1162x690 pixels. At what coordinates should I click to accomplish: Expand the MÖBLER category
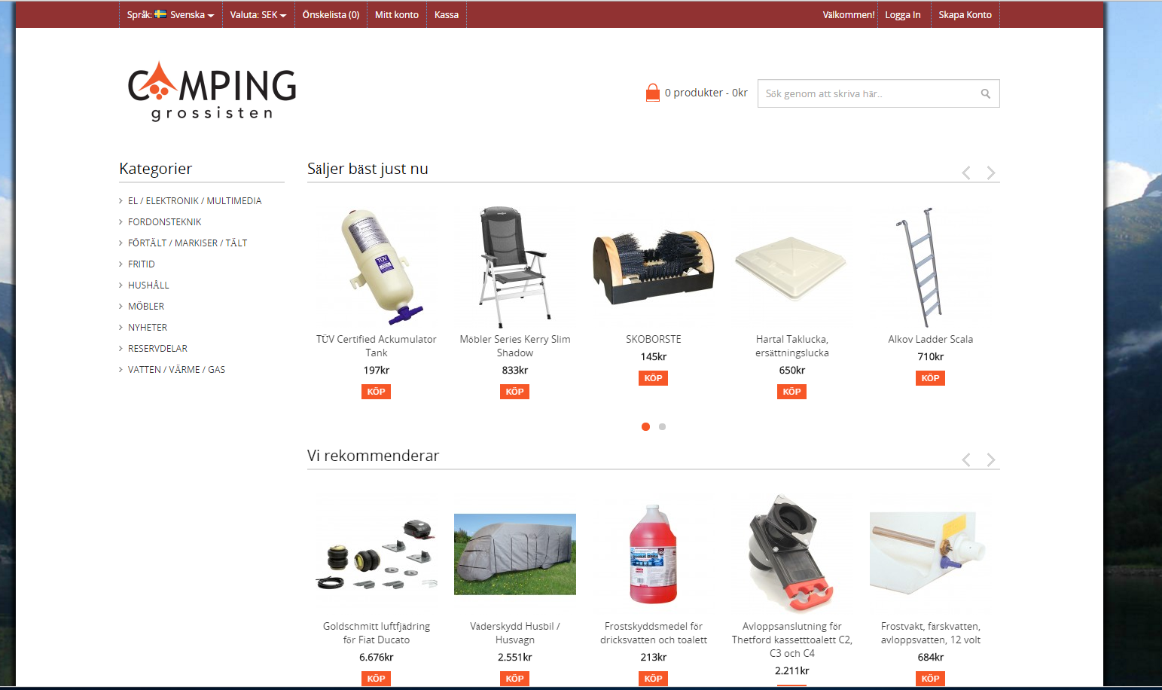pyautogui.click(x=146, y=306)
